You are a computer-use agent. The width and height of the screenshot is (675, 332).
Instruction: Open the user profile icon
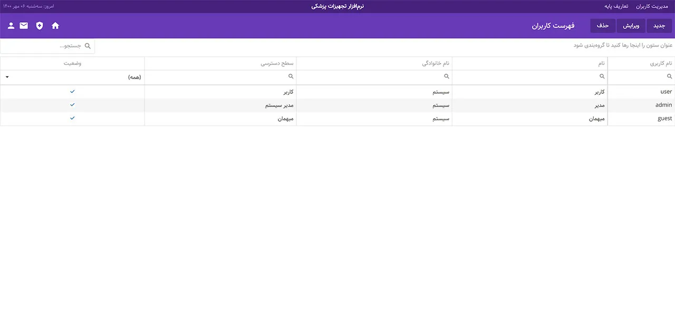point(11,26)
